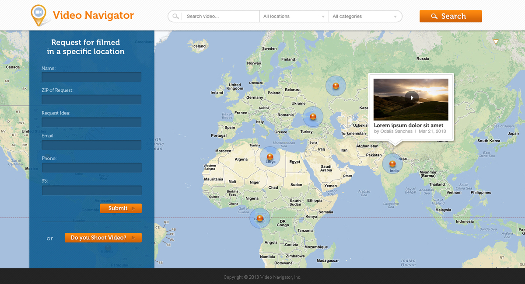Select the orange map marker near Belarus
The width and height of the screenshot is (525, 284).
point(336,86)
